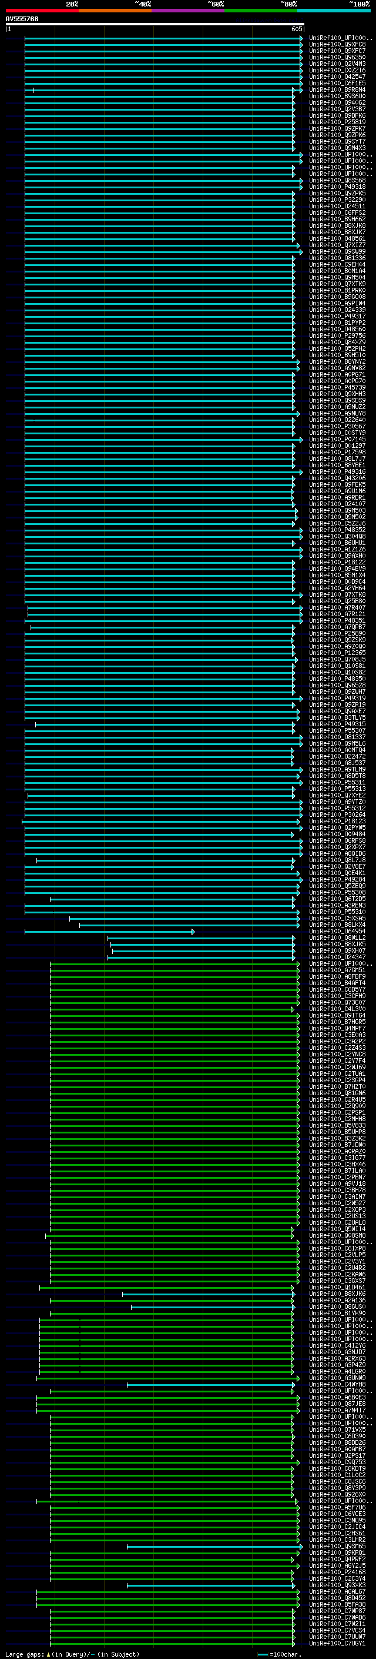Screen dimensions: 376x1659
Task: Select the UniRef100_P32290 label
Action: tap(337, 200)
